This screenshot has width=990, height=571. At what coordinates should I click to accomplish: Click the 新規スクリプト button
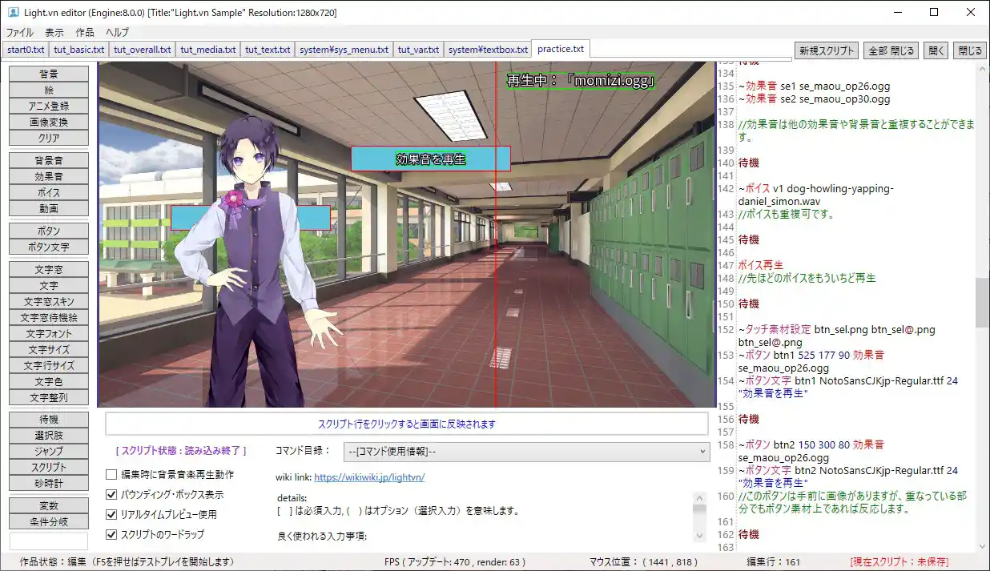(x=827, y=50)
